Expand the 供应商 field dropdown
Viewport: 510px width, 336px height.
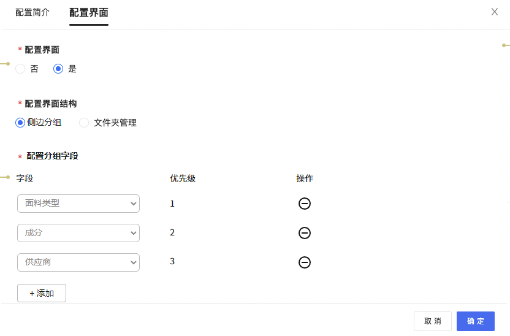[x=78, y=262]
